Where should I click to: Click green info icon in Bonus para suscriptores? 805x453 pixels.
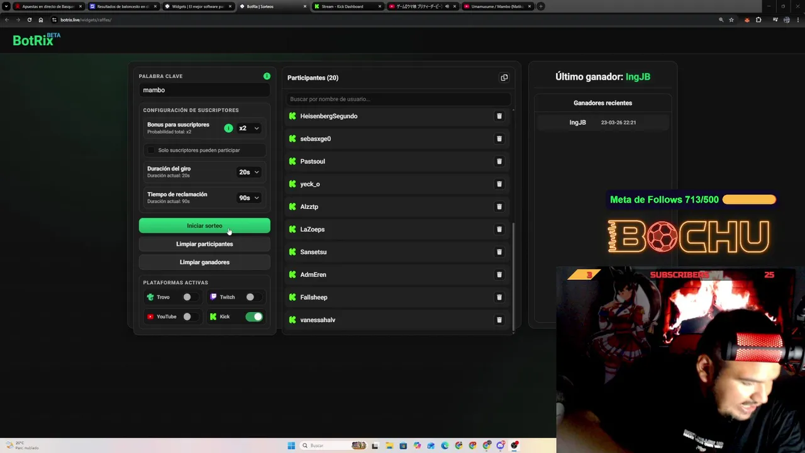[228, 128]
